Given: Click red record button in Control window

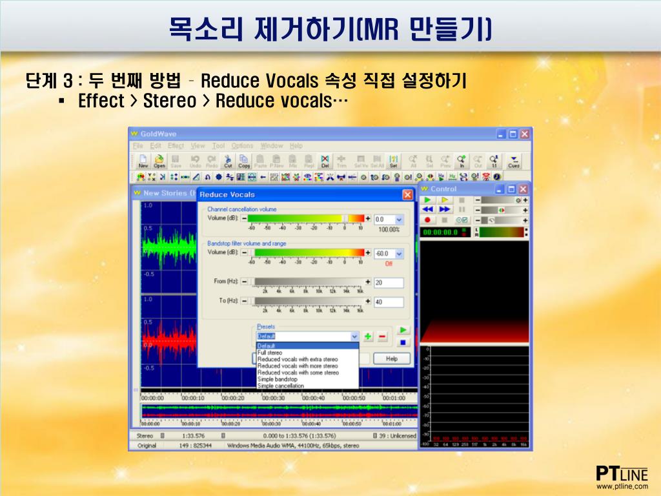Looking at the screenshot, I should 427,220.
